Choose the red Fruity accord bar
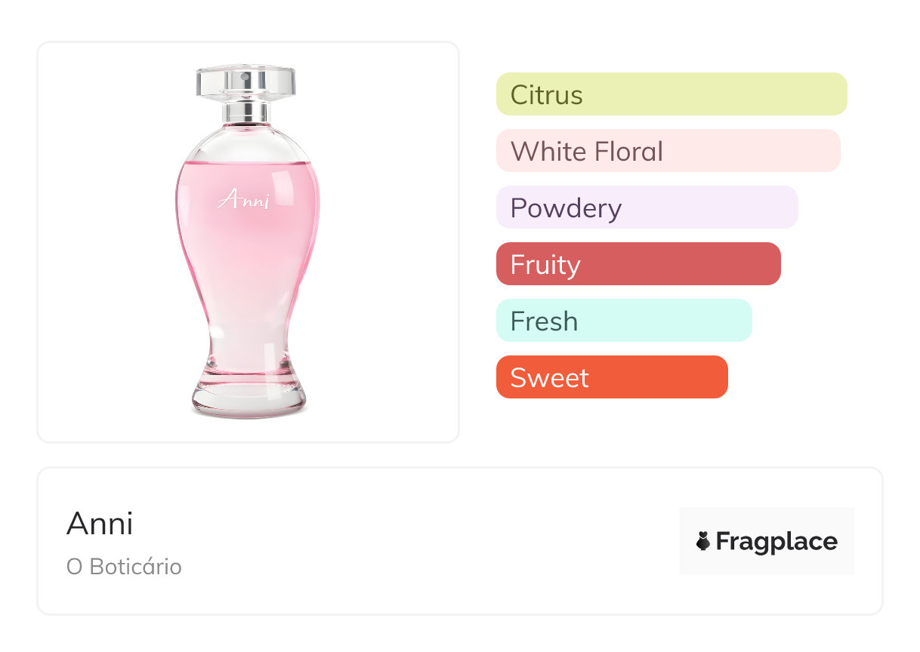The width and height of the screenshot is (920, 652). click(x=638, y=264)
